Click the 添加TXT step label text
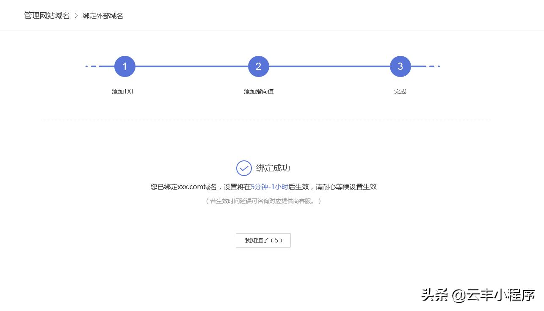The image size is (544, 311). pos(123,91)
